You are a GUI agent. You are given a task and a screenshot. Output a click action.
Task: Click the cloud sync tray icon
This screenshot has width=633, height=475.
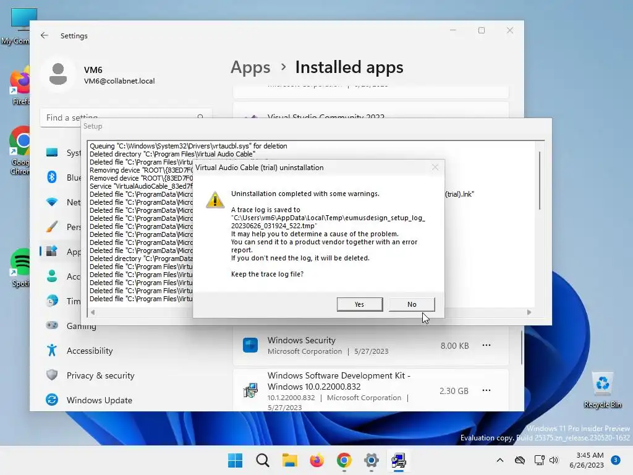tap(520, 460)
